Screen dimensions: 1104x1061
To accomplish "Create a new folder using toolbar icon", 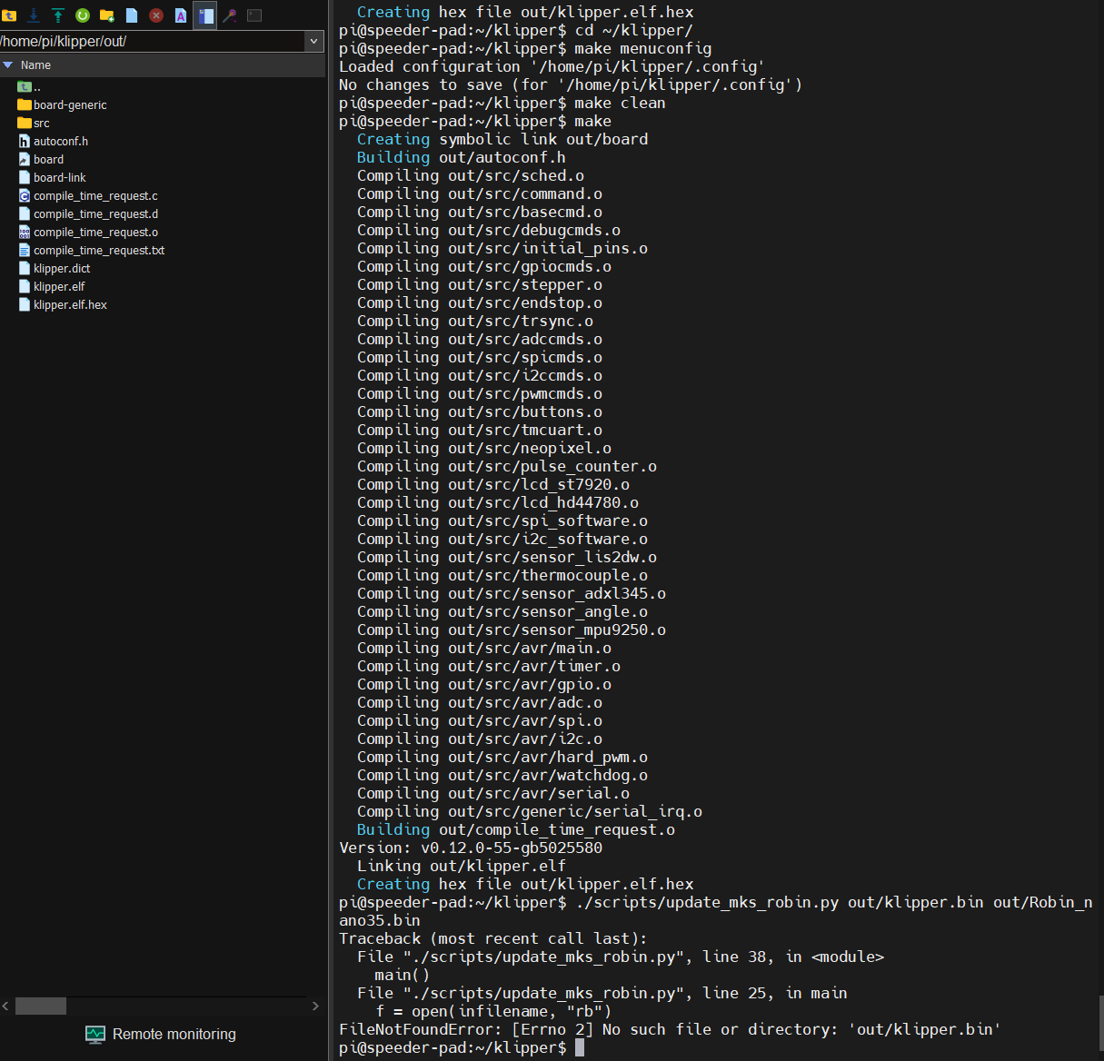I will click(x=107, y=15).
